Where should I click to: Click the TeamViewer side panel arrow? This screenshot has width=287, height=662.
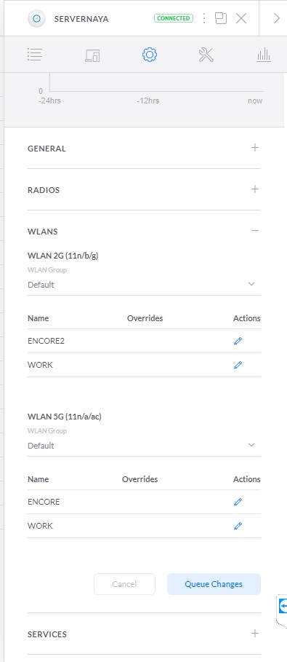[x=283, y=606]
